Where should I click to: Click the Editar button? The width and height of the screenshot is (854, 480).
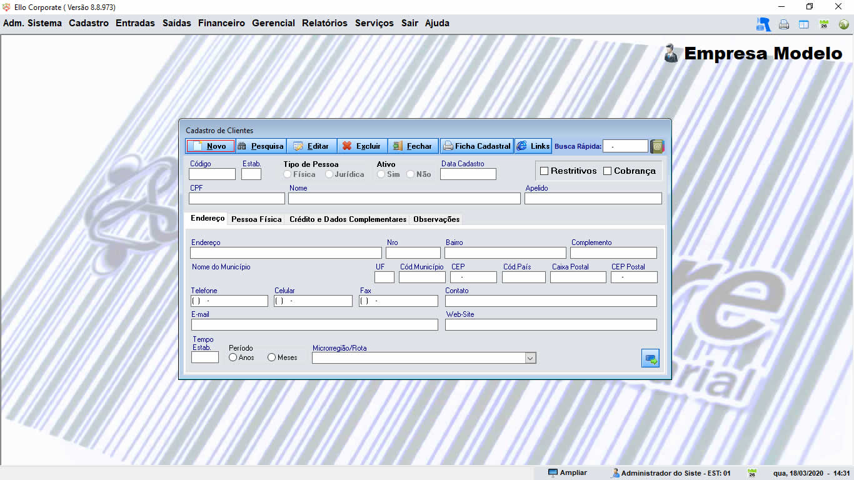point(311,146)
